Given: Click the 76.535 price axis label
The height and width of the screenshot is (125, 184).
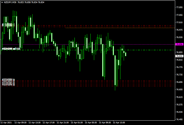Looking at the screenshot, I should pyautogui.click(x=179, y=112).
